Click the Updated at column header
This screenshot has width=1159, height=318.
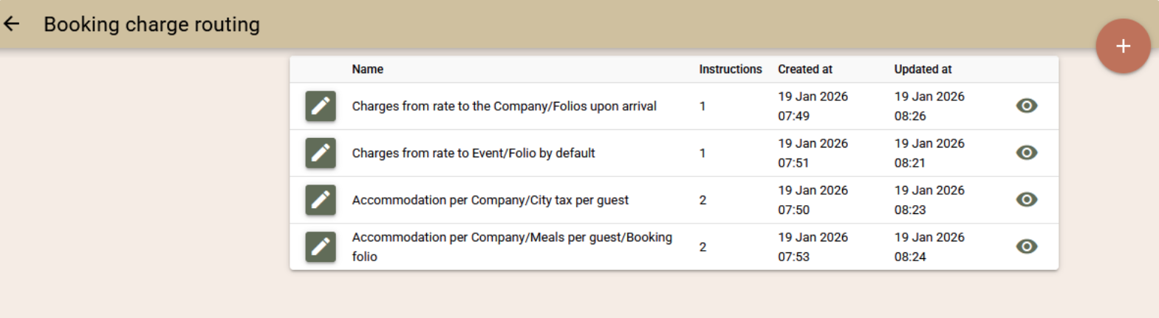point(923,69)
